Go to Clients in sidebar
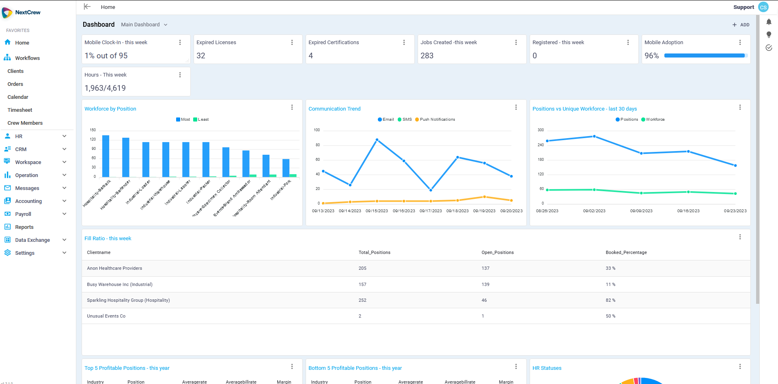 [15, 71]
